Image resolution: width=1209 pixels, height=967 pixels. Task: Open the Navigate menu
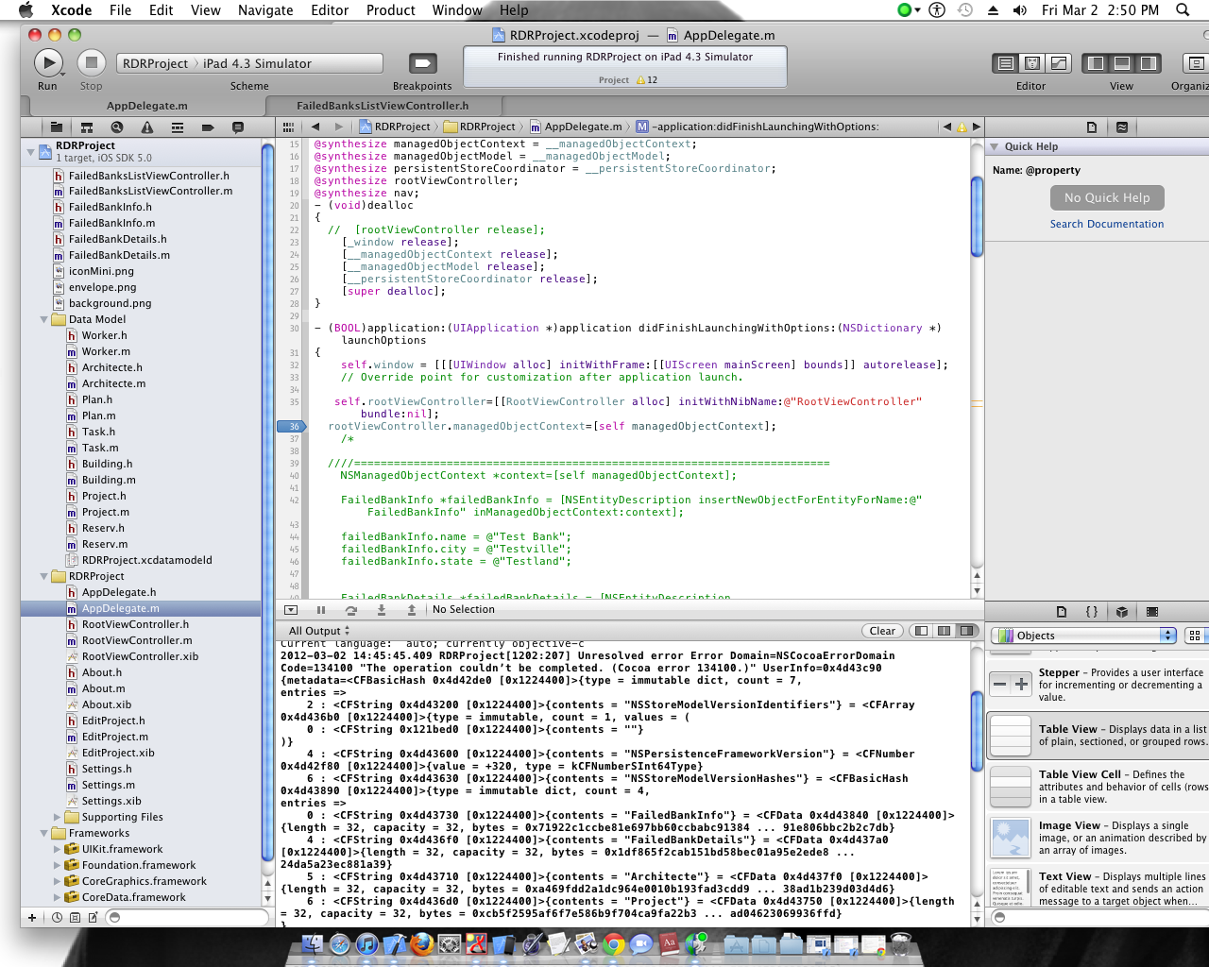(265, 10)
